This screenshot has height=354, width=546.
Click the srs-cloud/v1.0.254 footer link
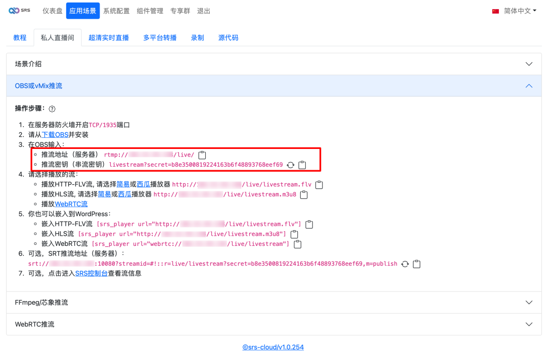tap(273, 347)
